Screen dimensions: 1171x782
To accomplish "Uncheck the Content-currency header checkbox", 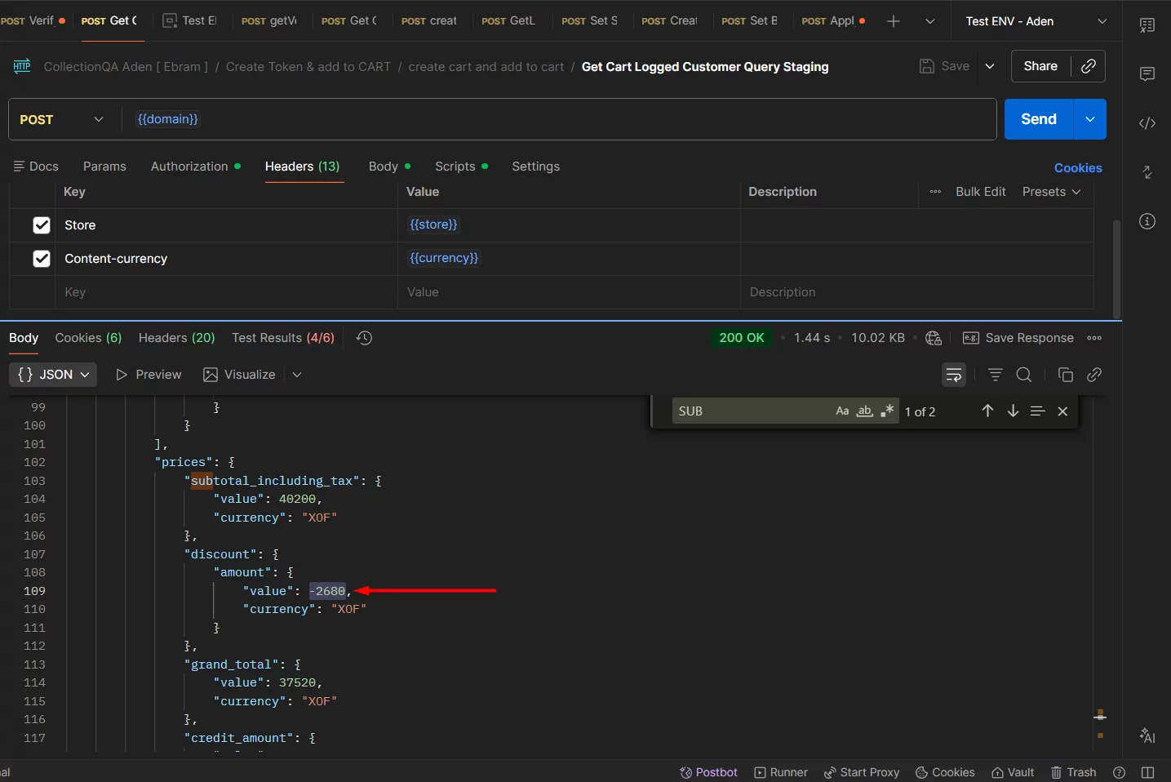I will (42, 259).
